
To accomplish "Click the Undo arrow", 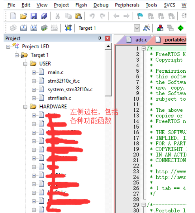I will (92, 16).
